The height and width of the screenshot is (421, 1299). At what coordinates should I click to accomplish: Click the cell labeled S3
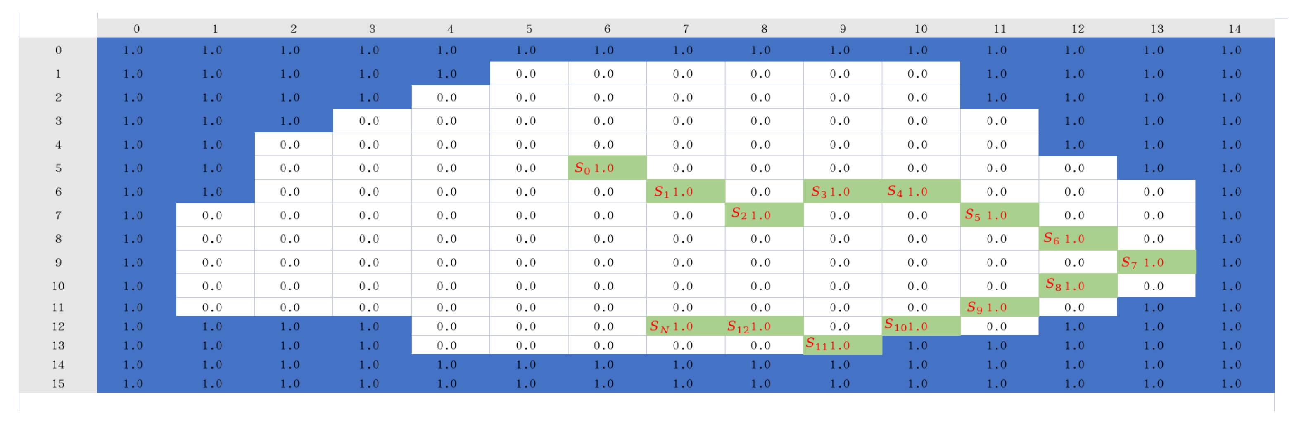coord(842,192)
